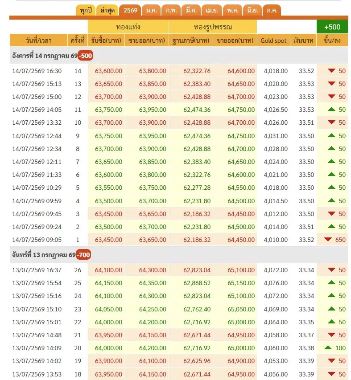Image resolution: width=351 pixels, height=380 pixels.
Task: Open the มี.ค. month tab
Action: tap(191, 10)
